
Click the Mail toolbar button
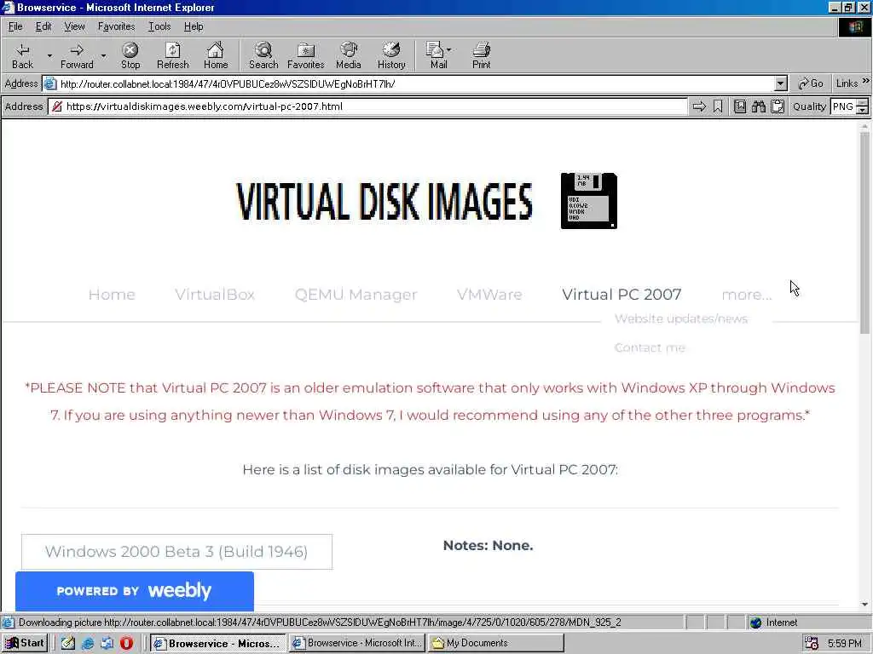[x=439, y=55]
